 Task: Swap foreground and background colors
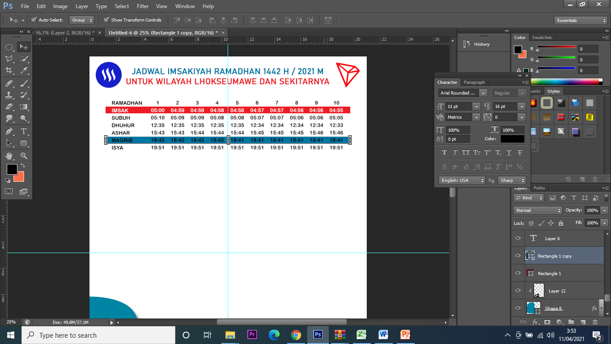23,166
